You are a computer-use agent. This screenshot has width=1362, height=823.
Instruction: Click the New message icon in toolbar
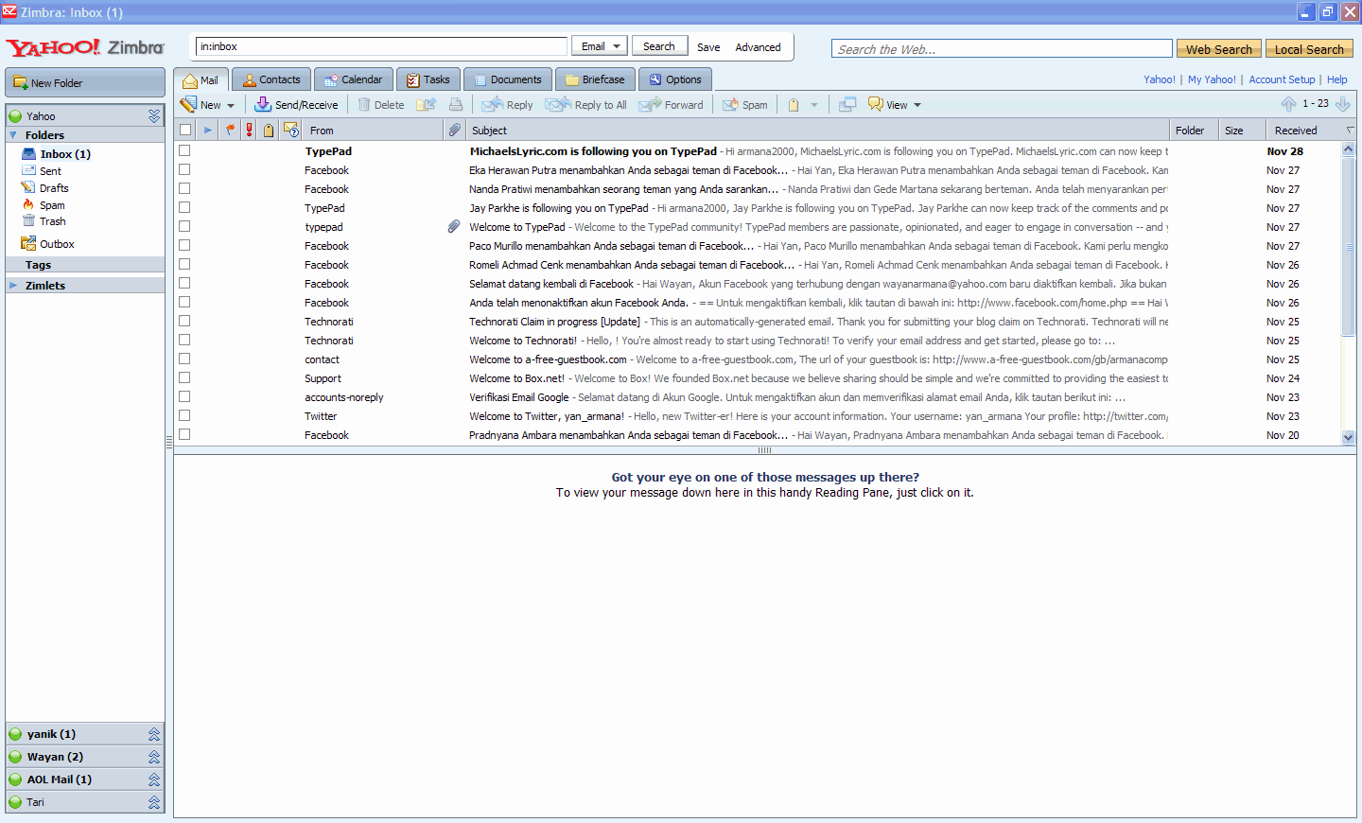click(x=190, y=104)
